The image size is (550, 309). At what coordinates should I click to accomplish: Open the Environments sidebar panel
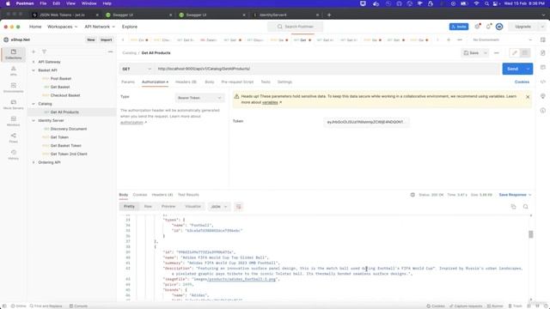pyautogui.click(x=14, y=88)
